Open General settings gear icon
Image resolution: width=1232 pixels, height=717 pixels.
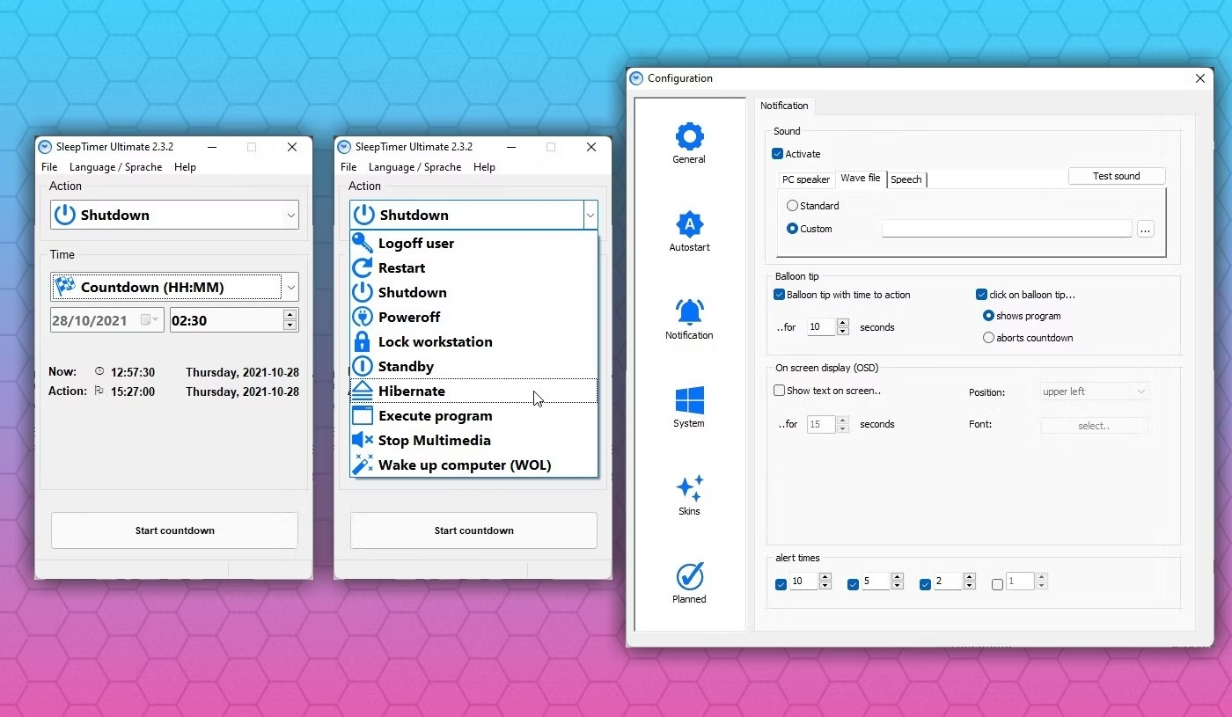pos(689,136)
